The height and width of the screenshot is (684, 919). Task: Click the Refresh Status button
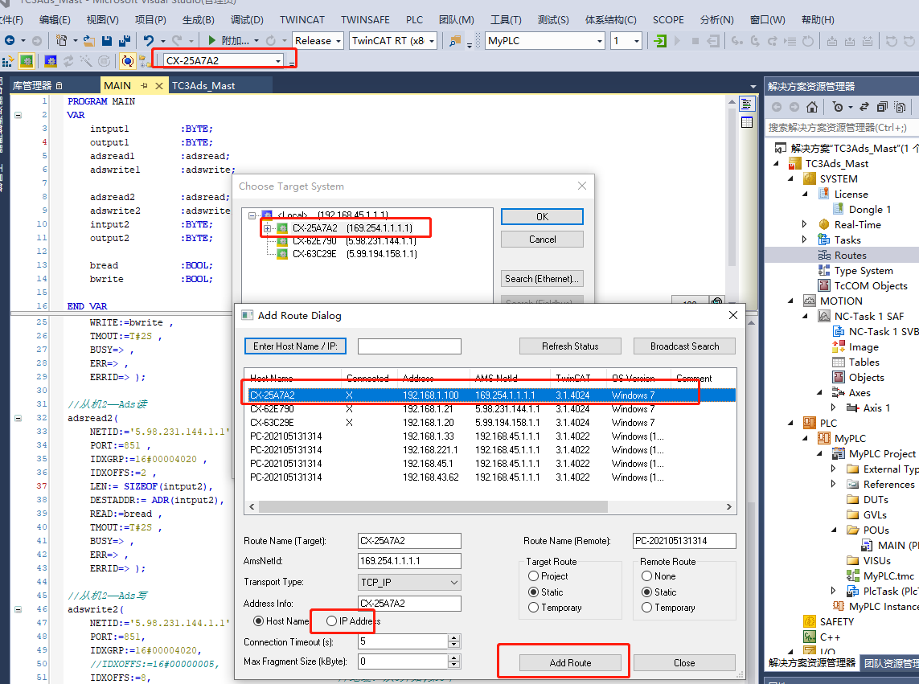pos(570,346)
